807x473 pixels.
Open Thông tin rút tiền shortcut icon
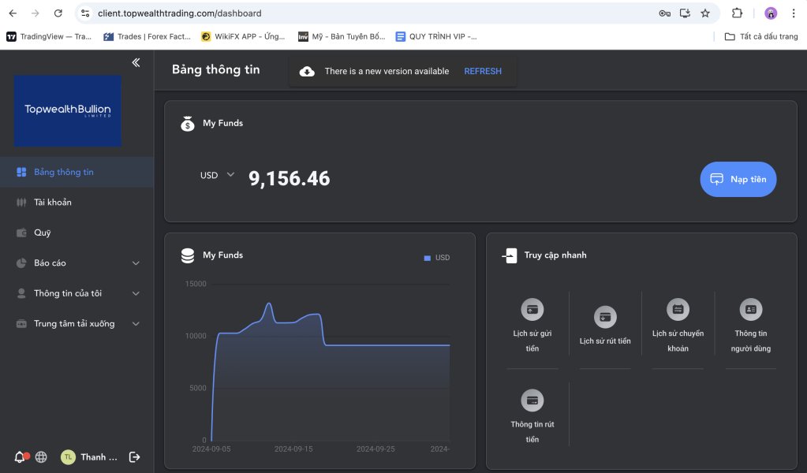(x=532, y=400)
